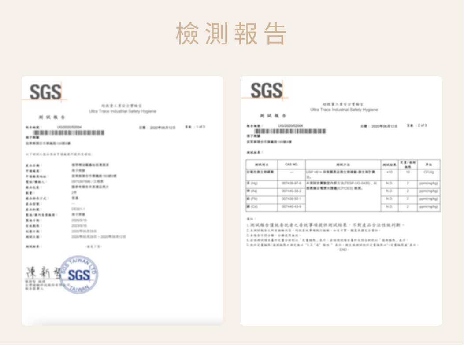
Task: Click the SGS logo on the left report
Action: [45, 92]
